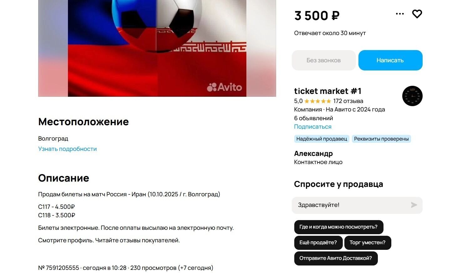This screenshot has width=458, height=273.
Task: Follow seller via Подписаться link
Action: pyautogui.click(x=312, y=127)
